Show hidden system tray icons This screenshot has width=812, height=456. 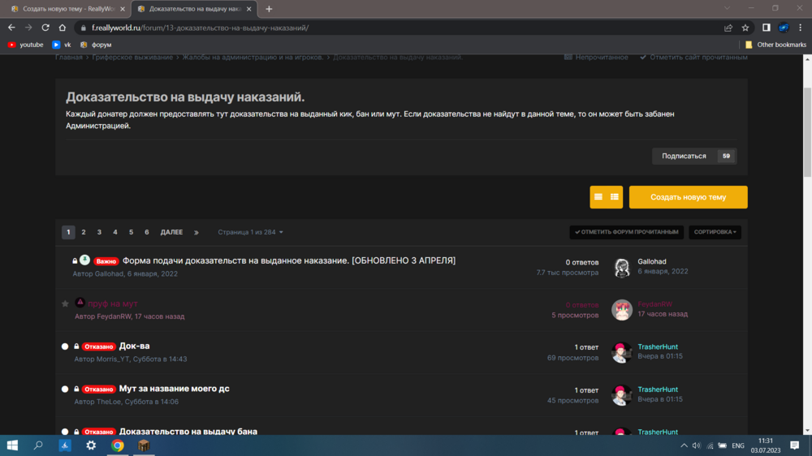(x=684, y=445)
